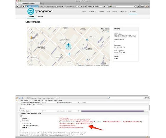Screen dimensions: 166x138
Task: Open the DOM tab in Firebug
Action: coord(53,98)
